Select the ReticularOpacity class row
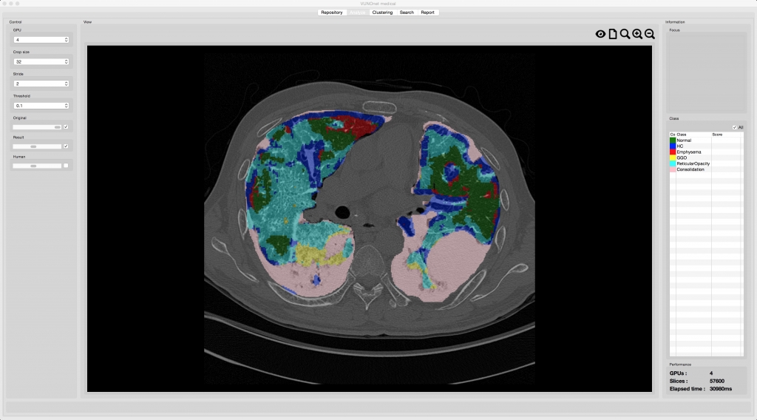Image resolution: width=757 pixels, height=420 pixels. click(x=706, y=163)
